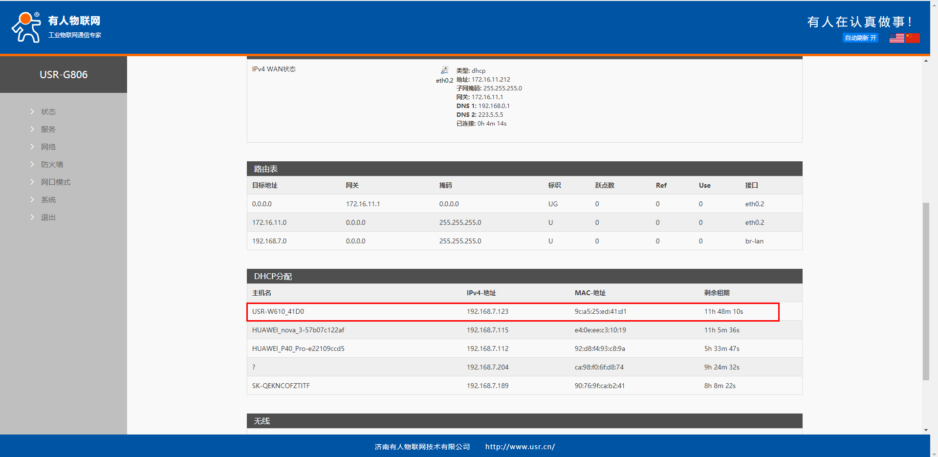Click the eth0.2 network interface icon

(444, 70)
